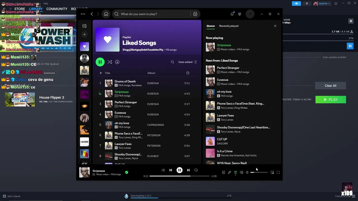Toggle repeat mode
The width and height of the screenshot is (358, 201).
196,170
